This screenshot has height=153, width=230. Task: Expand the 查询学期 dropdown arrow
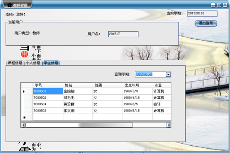168,74
